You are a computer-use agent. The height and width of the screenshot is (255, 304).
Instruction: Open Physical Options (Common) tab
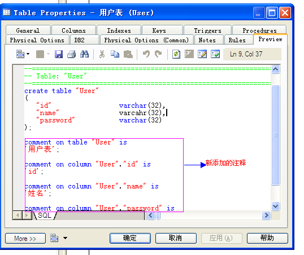coord(146,40)
